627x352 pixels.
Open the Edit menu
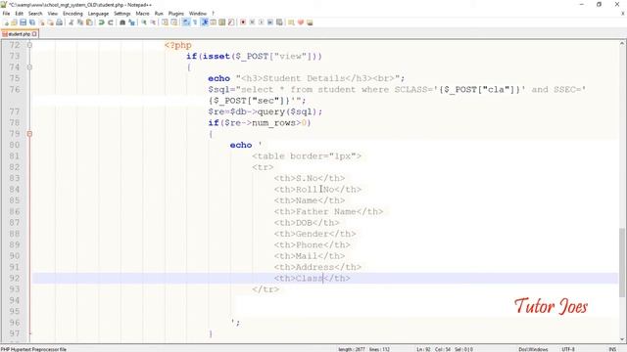coord(19,13)
